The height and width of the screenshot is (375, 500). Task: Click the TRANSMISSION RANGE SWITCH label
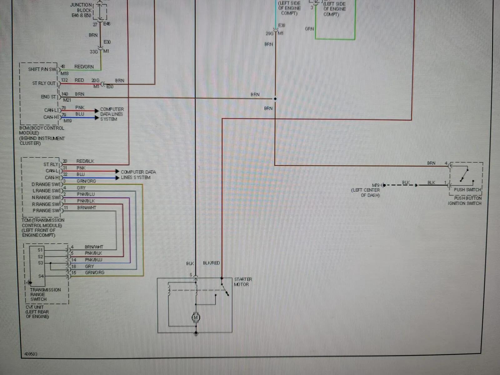[x=45, y=294]
